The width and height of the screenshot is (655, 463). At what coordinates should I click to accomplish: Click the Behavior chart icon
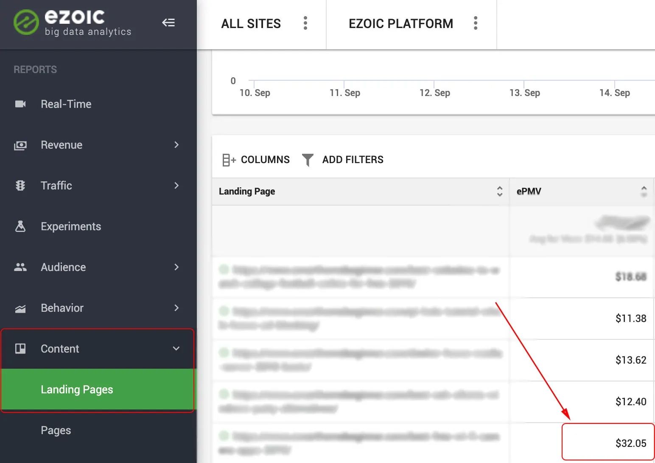(20, 309)
